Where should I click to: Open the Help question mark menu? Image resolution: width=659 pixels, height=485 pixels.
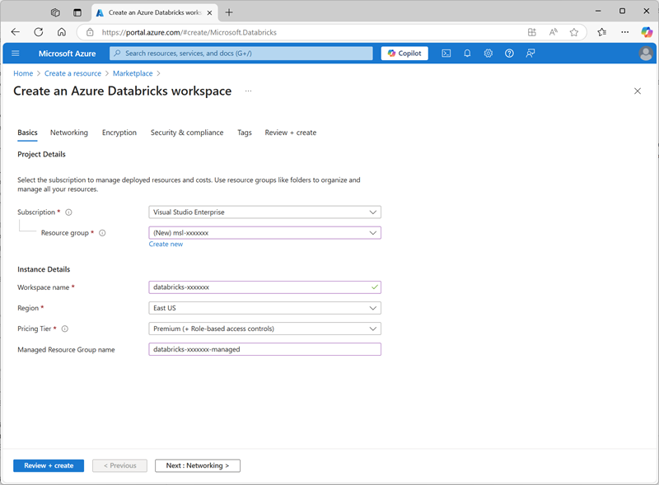[509, 54]
